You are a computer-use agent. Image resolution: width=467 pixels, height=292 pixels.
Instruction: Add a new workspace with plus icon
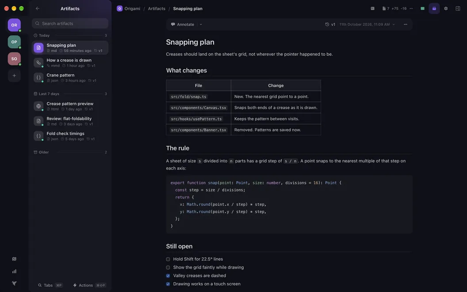(14, 76)
